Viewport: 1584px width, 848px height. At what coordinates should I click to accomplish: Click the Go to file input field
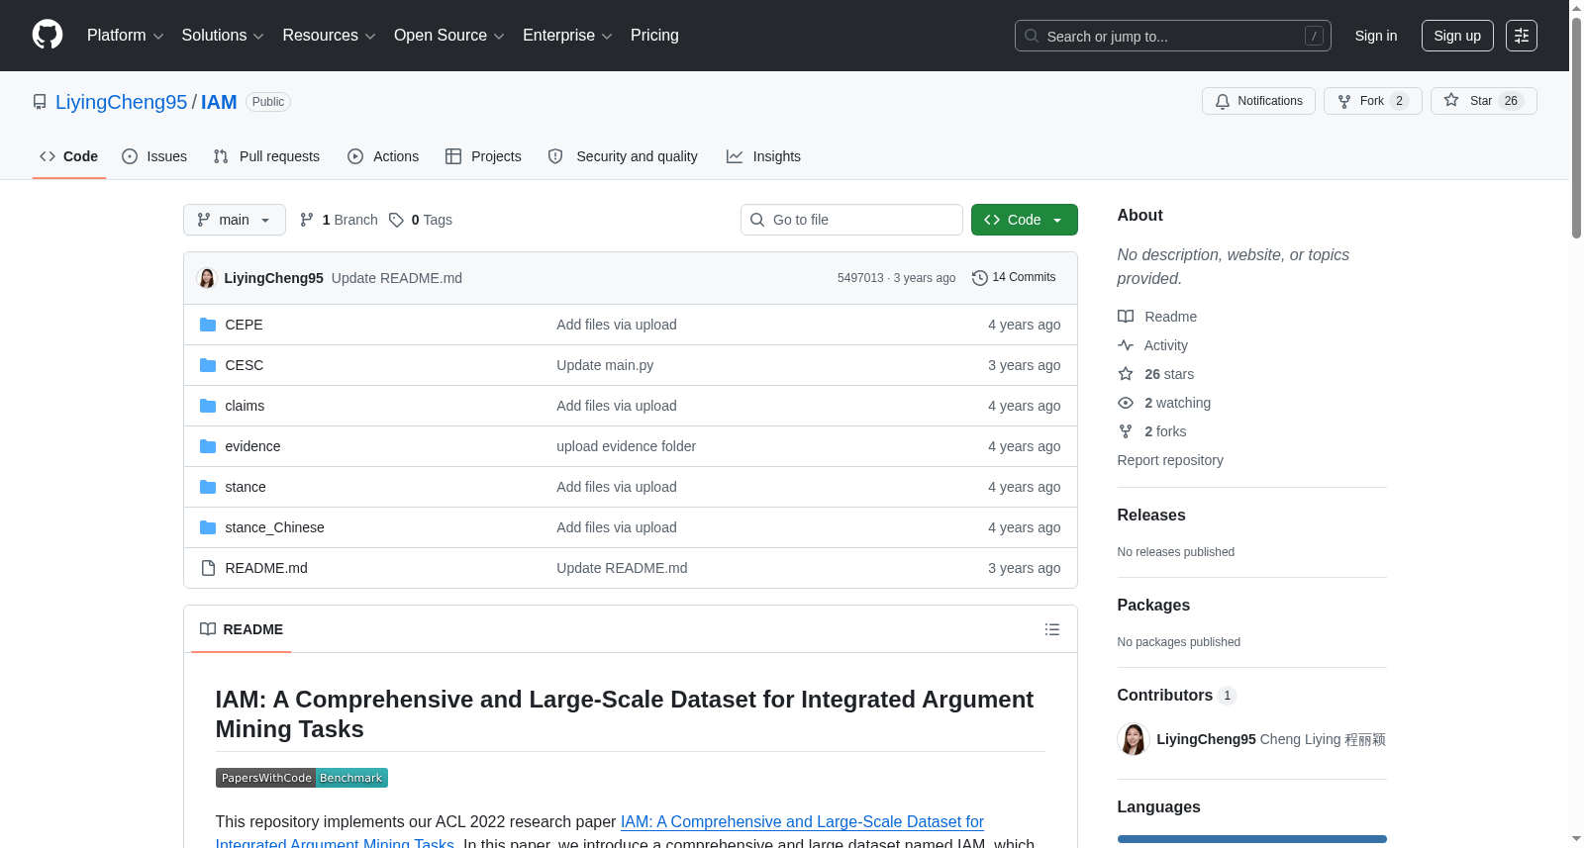(851, 220)
